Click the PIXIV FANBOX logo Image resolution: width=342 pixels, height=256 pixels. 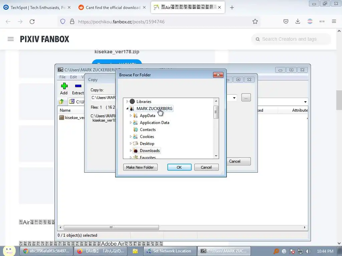[x=44, y=39]
